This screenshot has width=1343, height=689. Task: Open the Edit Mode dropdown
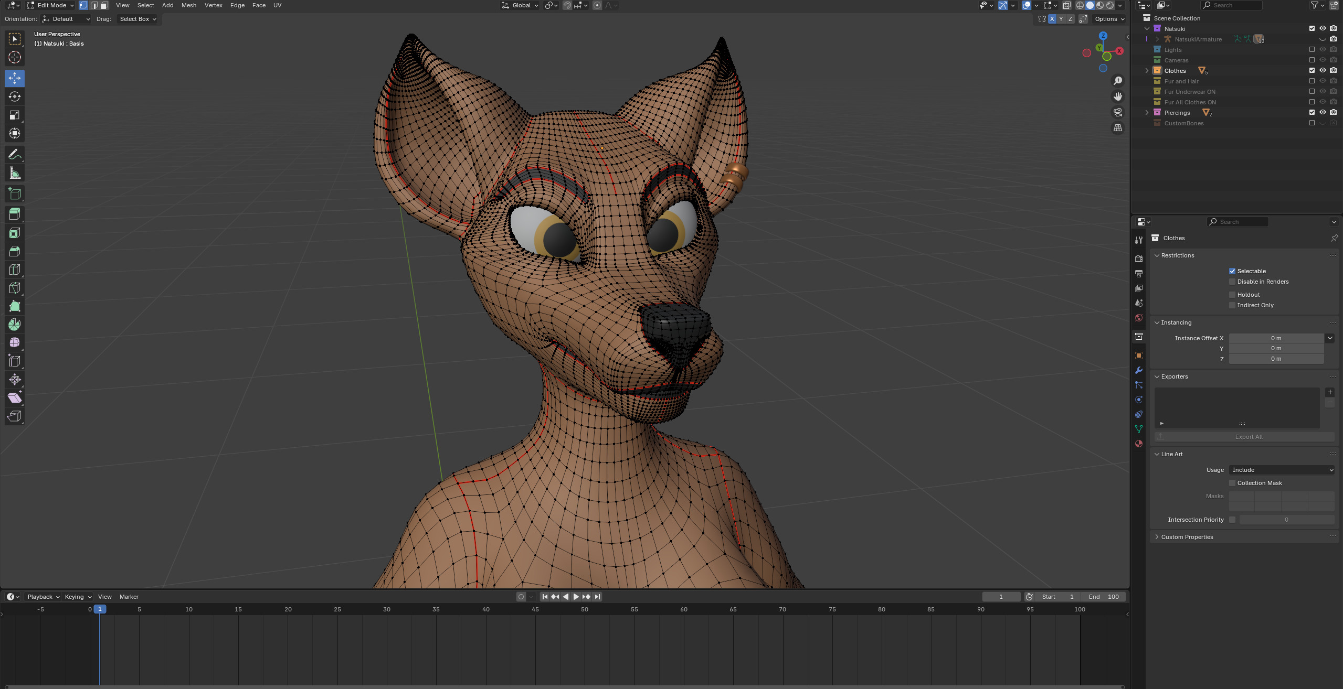point(50,5)
